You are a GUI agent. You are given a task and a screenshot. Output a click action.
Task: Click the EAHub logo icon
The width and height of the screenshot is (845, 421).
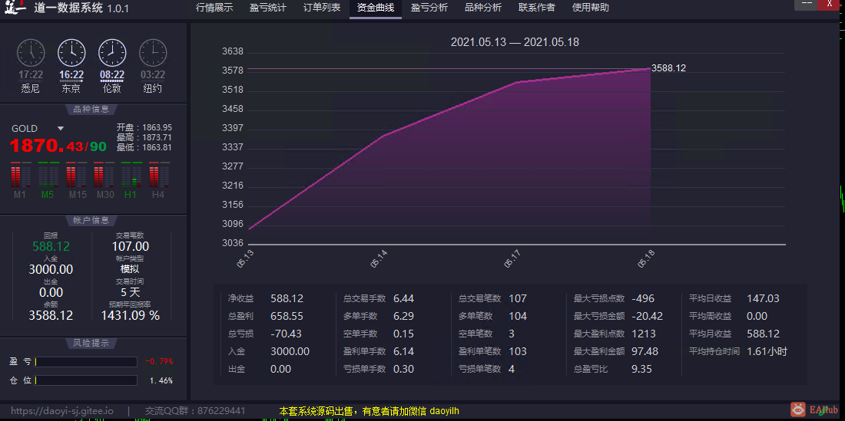tap(797, 410)
